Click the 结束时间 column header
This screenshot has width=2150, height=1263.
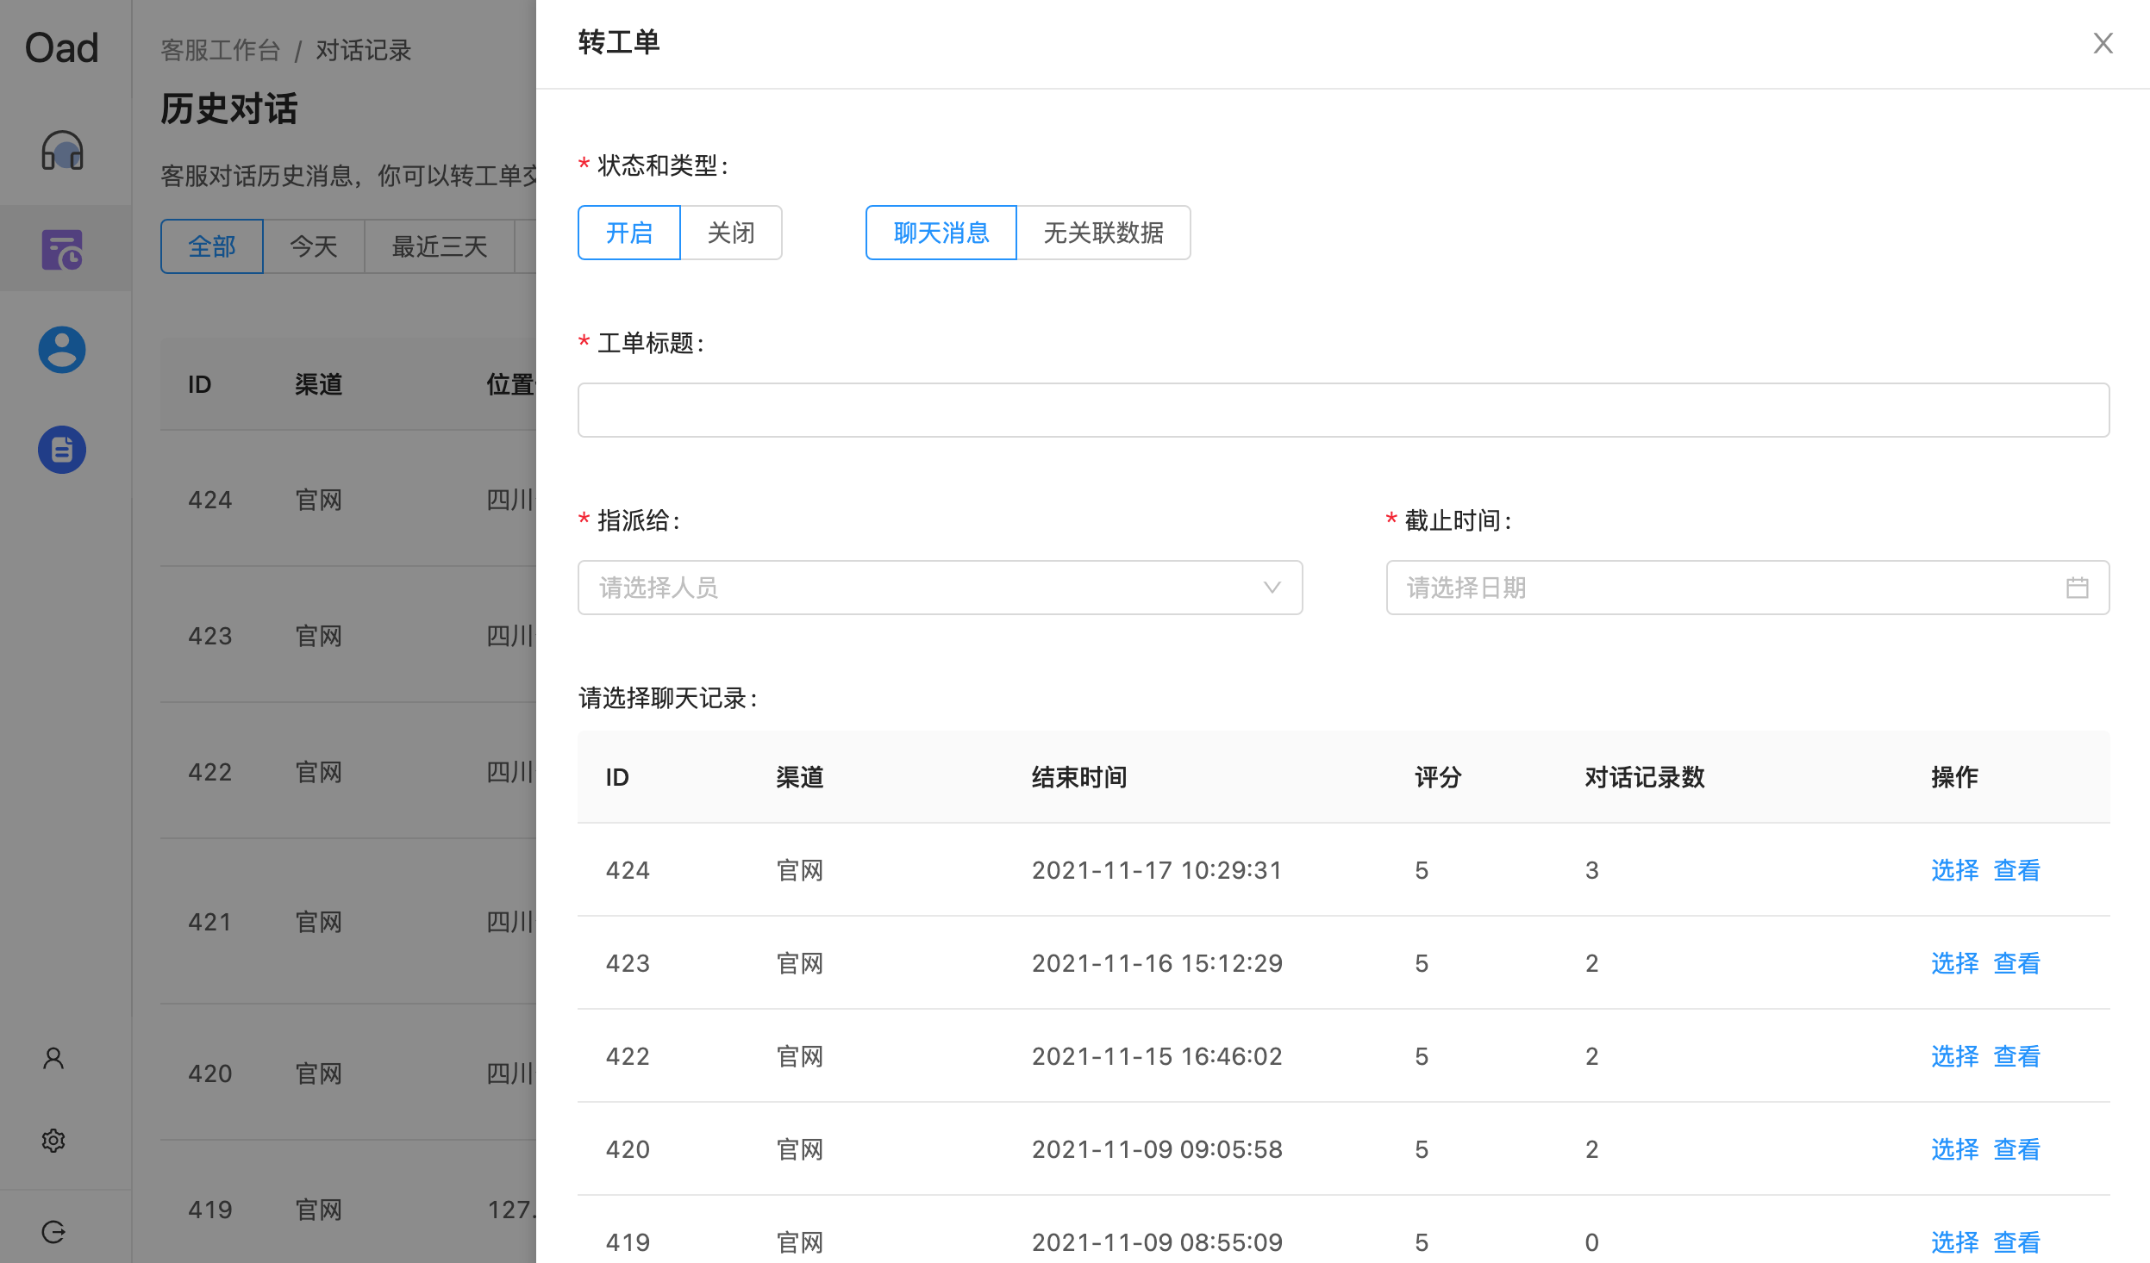coord(1079,777)
